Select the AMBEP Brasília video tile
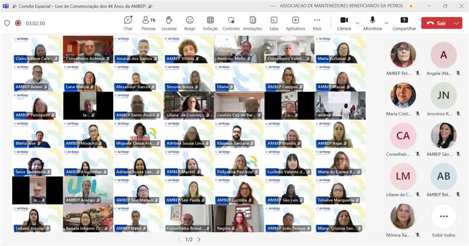 (x=288, y=134)
